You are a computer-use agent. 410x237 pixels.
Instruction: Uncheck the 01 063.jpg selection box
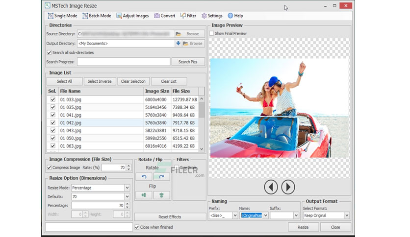53,145
